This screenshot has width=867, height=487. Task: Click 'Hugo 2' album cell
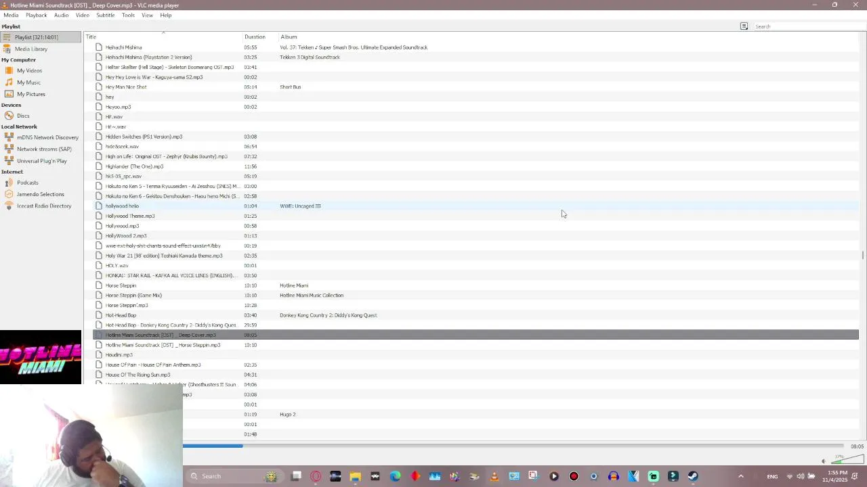point(288,414)
